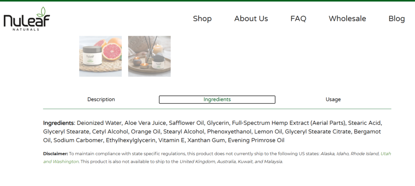
Task: Visit the Blog section
Action: point(396,19)
